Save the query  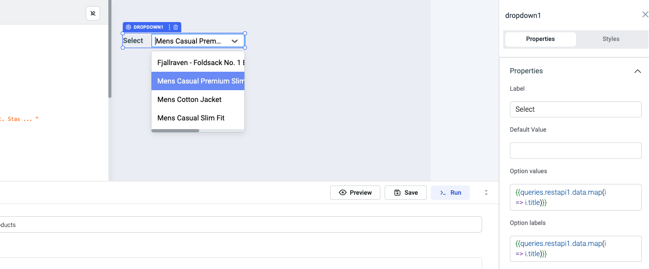[x=405, y=193]
